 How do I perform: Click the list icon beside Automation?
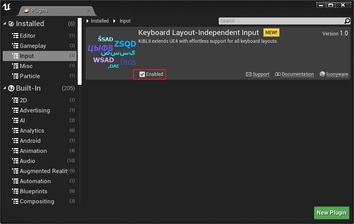point(15,181)
